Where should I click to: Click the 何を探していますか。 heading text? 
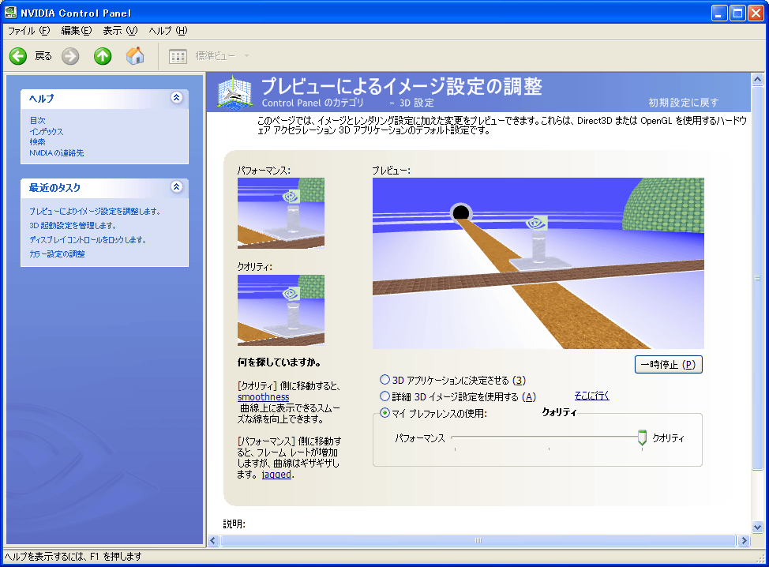click(x=279, y=362)
